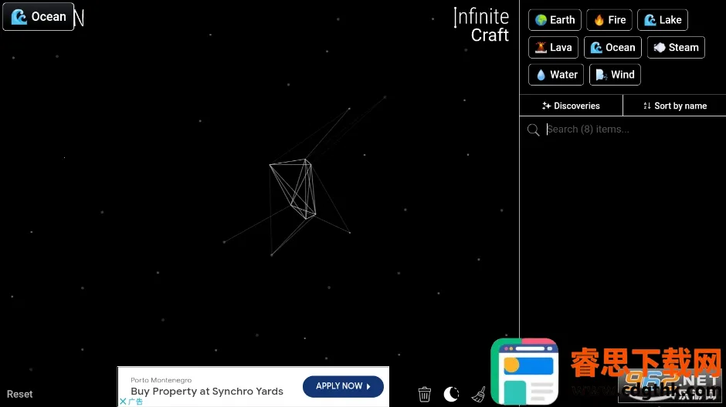Toggle the Discoveries filter
Viewport: 726px width, 407px height.
(x=571, y=106)
